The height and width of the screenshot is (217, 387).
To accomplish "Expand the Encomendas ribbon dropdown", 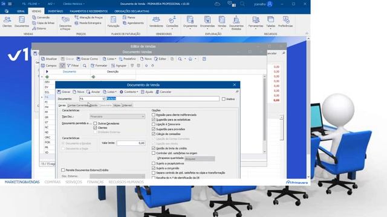I will pos(207,29).
